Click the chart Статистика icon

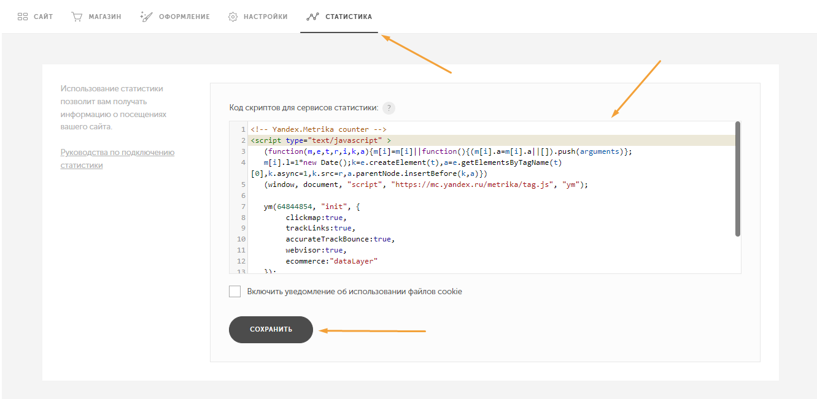(312, 17)
